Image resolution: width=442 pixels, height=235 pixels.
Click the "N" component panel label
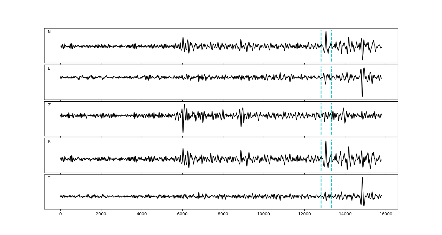[49, 32]
